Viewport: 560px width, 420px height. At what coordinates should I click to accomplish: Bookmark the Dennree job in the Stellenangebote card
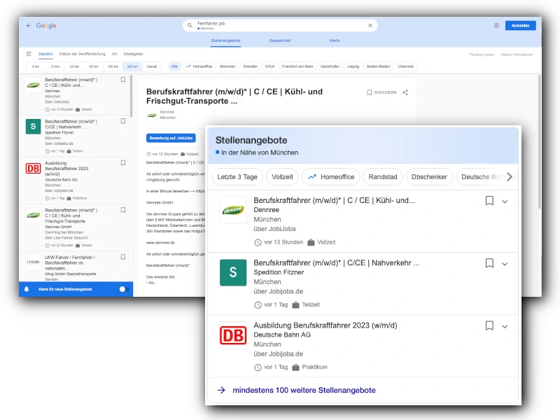point(489,201)
